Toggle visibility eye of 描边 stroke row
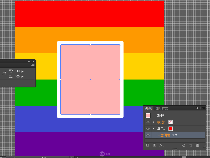The width and height of the screenshot is (210, 158). coord(148,122)
